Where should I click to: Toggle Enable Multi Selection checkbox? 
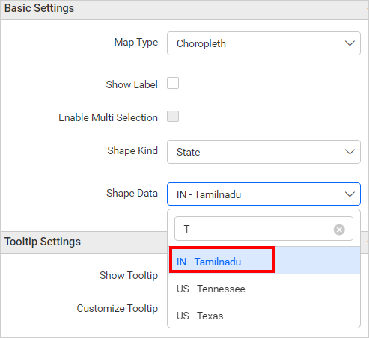(173, 117)
